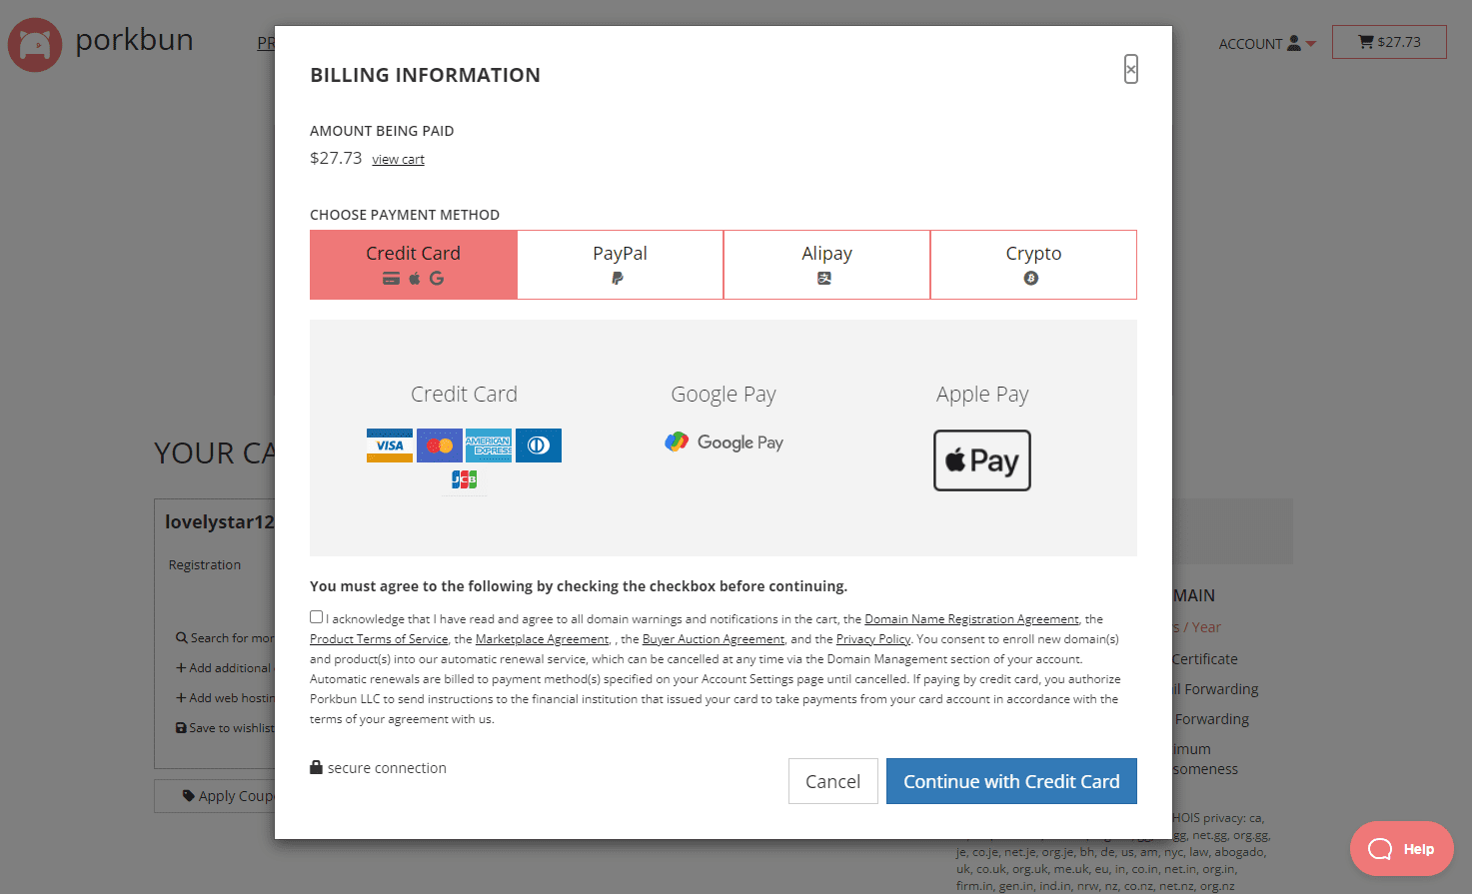
Task: Click the Visa card logo
Action: 390,446
